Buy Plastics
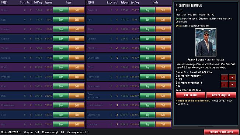240x135 pixels. [x=147, y=48]
